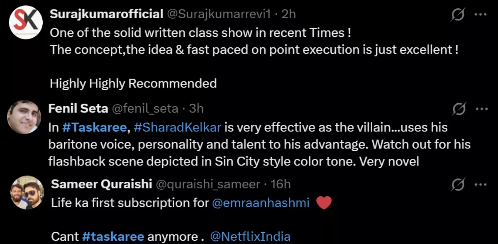Open more options menu on Fenil Seta's post
This screenshot has width=498, height=244.
[480, 109]
